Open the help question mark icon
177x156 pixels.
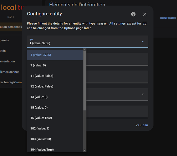(x=133, y=14)
